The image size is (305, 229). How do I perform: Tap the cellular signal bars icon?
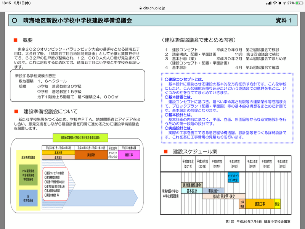(x=269, y=3)
